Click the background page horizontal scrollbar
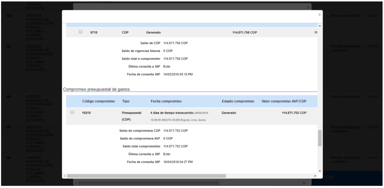 pos(187,183)
